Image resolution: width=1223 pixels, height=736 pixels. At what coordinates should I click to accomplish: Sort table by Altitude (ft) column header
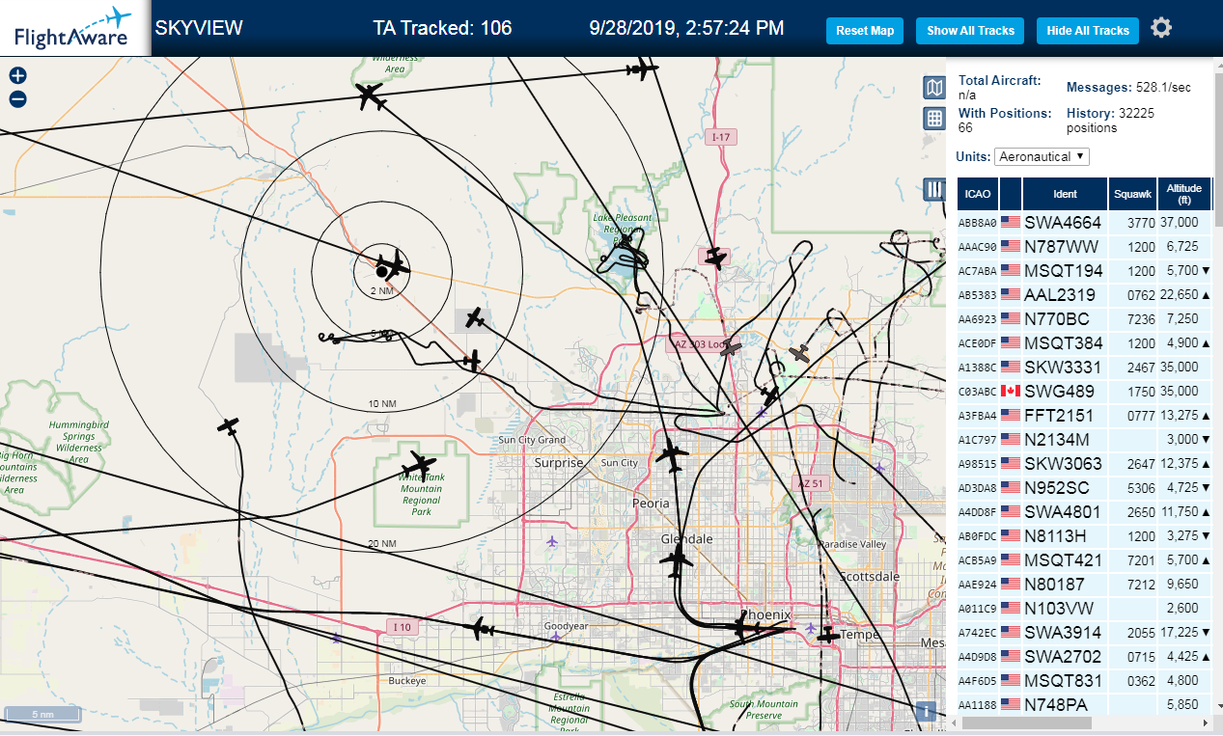point(1183,194)
